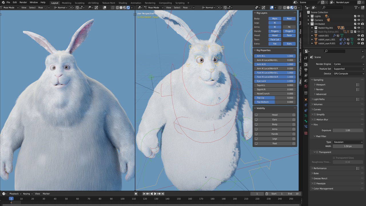Hide rabbit.001 with its eye toggle

[359, 35]
